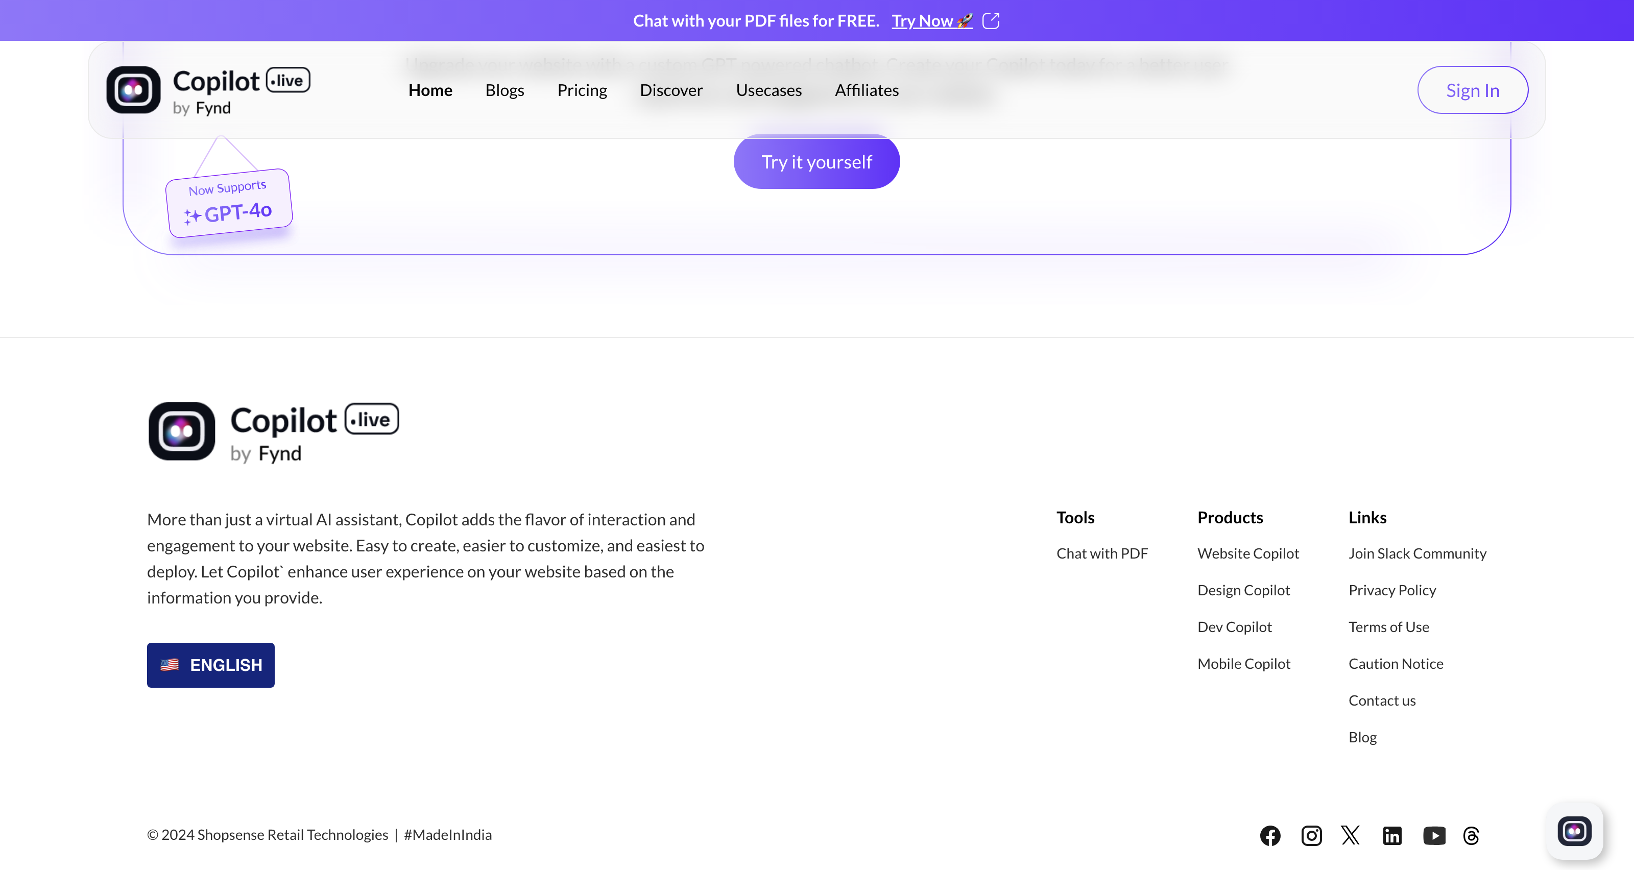
Task: Open the Facebook social icon
Action: click(1270, 835)
